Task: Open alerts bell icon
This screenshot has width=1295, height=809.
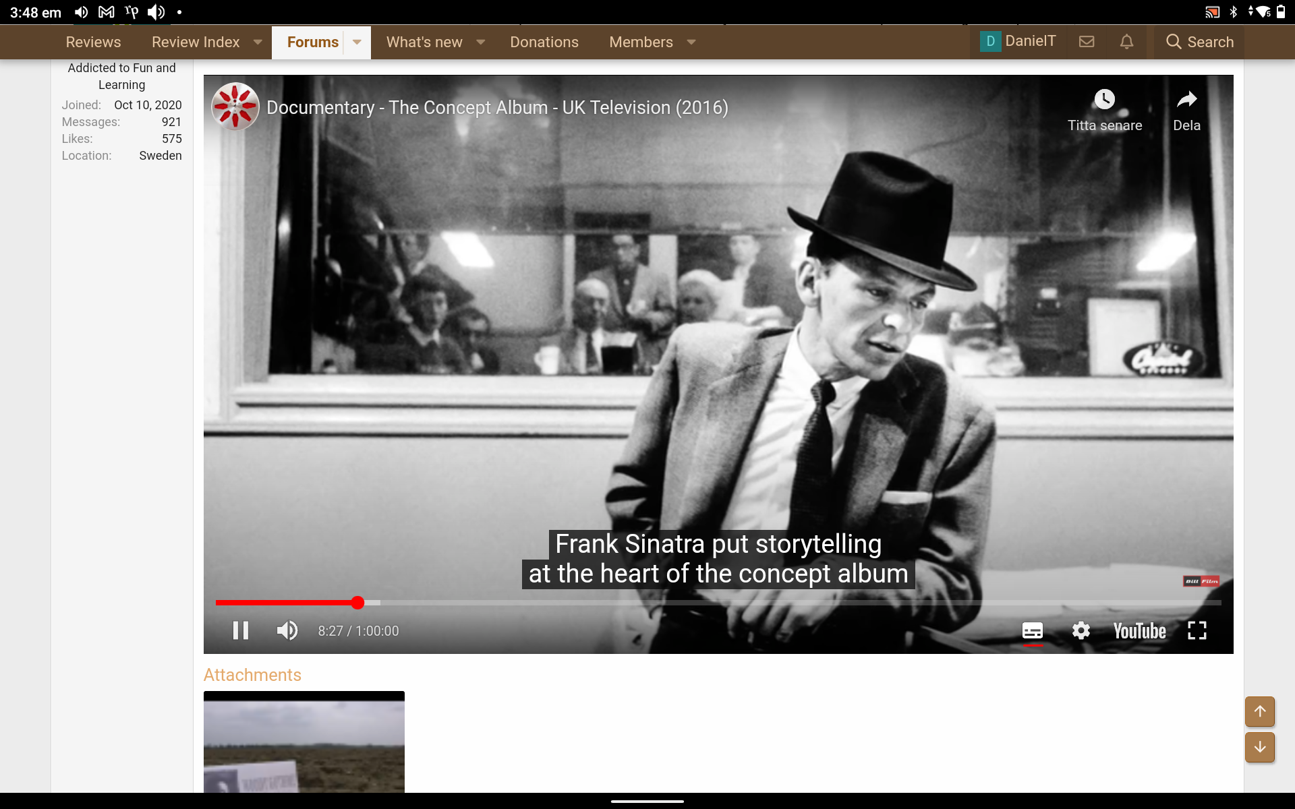Action: click(x=1126, y=42)
